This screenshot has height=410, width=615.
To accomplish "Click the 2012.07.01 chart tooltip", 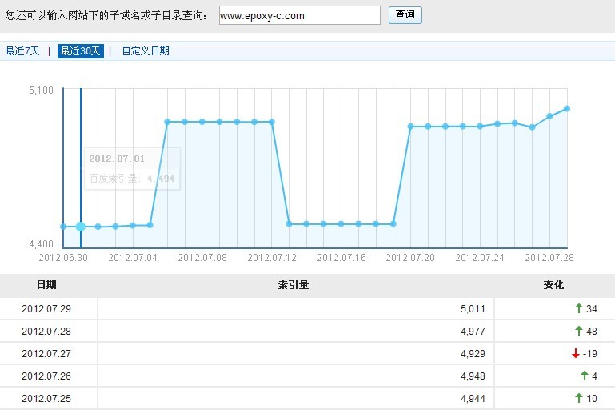I will (x=132, y=168).
